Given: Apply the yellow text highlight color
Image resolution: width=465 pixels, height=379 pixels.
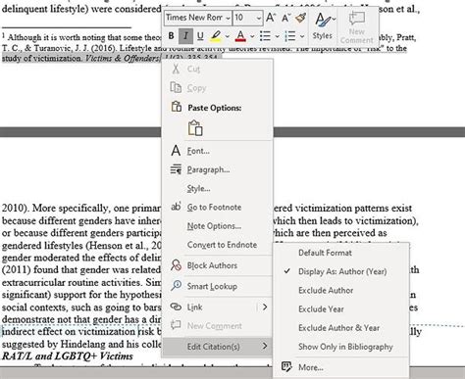Looking at the screenshot, I should pyautogui.click(x=216, y=36).
